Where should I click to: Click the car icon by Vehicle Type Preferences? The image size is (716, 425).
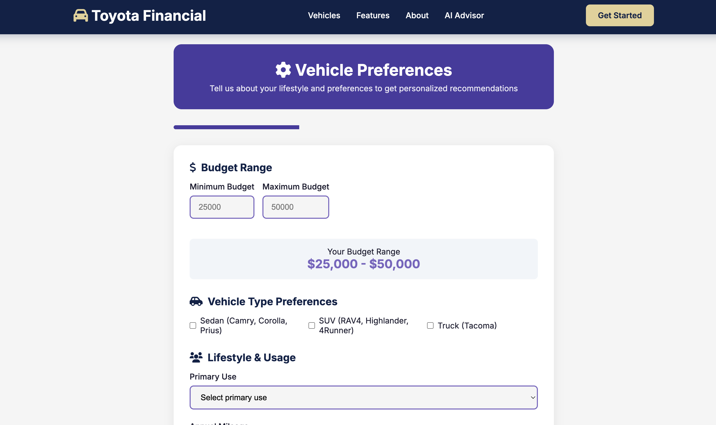[x=196, y=301]
